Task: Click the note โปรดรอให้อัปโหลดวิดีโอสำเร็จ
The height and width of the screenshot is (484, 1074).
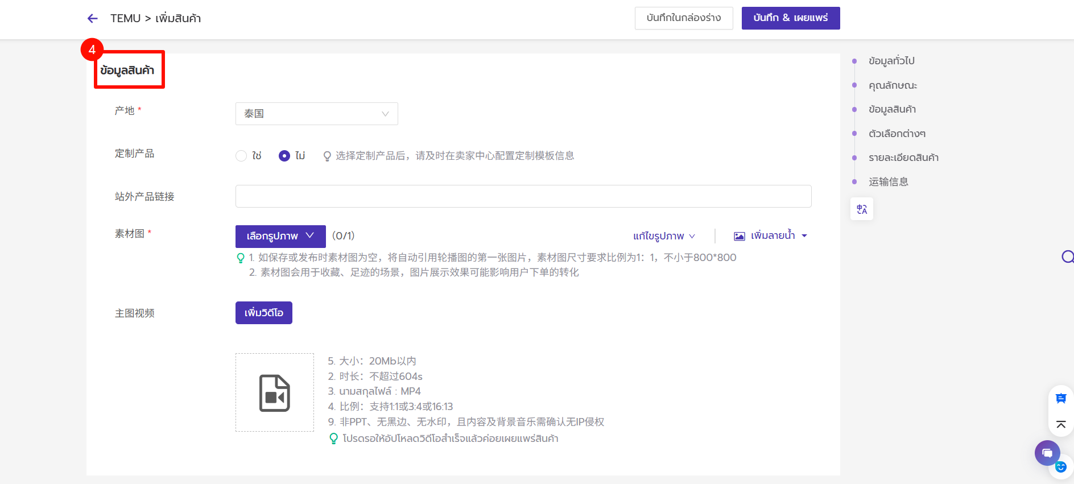Action: [x=451, y=439]
